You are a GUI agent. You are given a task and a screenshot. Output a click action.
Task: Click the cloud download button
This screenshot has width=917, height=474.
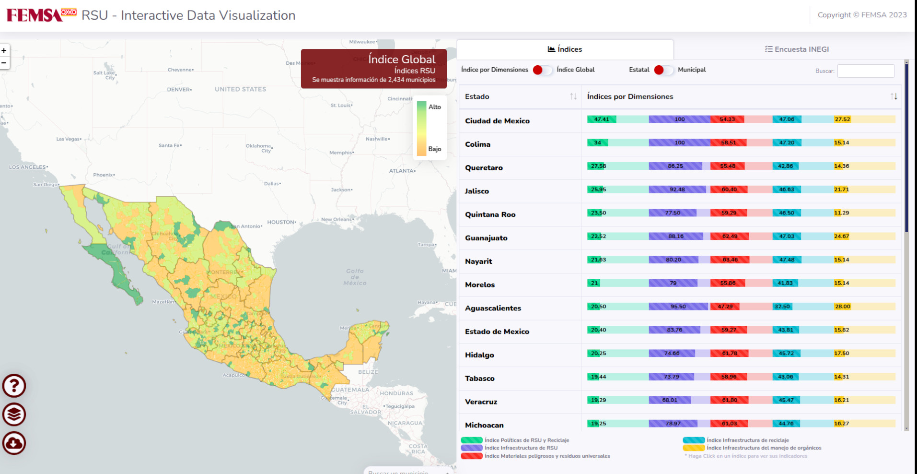14,443
